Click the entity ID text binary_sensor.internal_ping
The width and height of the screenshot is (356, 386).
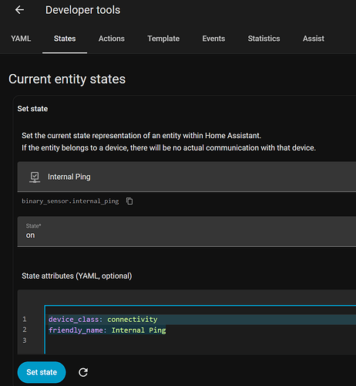70,201
